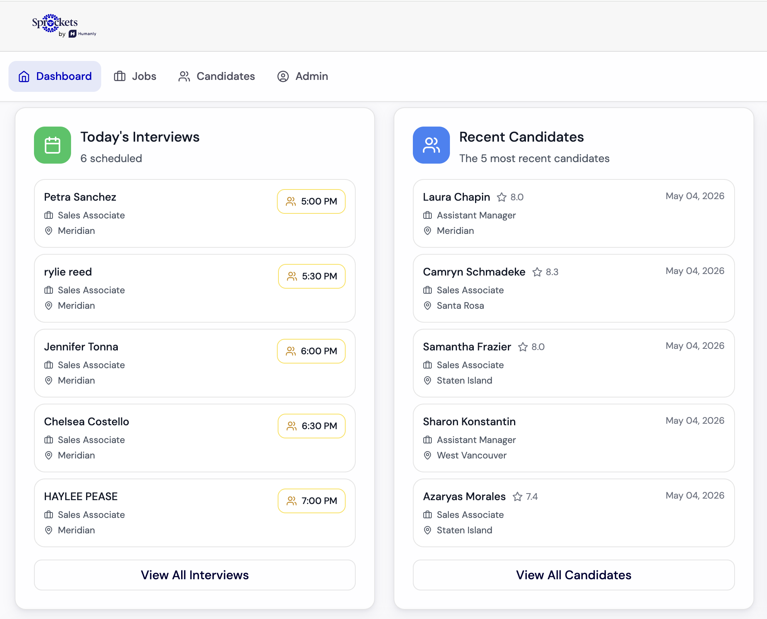Click the location pin in HAYLEE PEASE's card
This screenshot has width=767, height=619.
tap(49, 530)
